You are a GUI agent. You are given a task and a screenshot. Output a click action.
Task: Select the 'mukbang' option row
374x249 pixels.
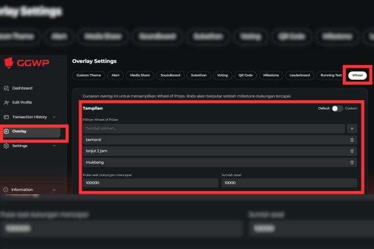pos(220,162)
